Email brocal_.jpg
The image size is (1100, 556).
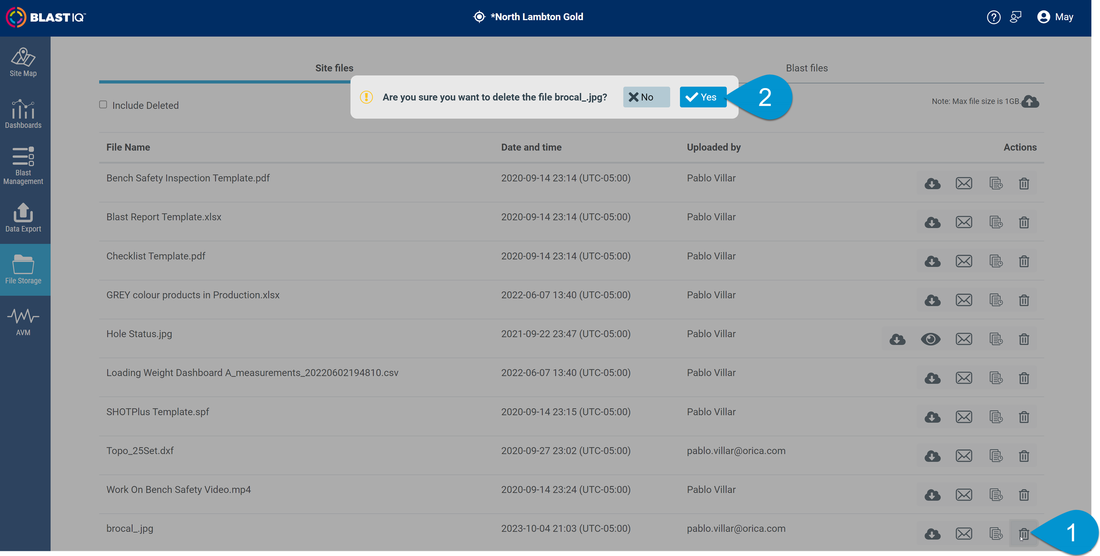pos(964,534)
